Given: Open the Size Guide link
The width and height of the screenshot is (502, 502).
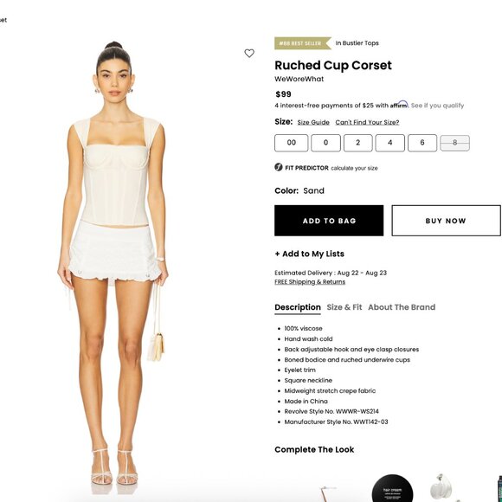Looking at the screenshot, I should (313, 122).
